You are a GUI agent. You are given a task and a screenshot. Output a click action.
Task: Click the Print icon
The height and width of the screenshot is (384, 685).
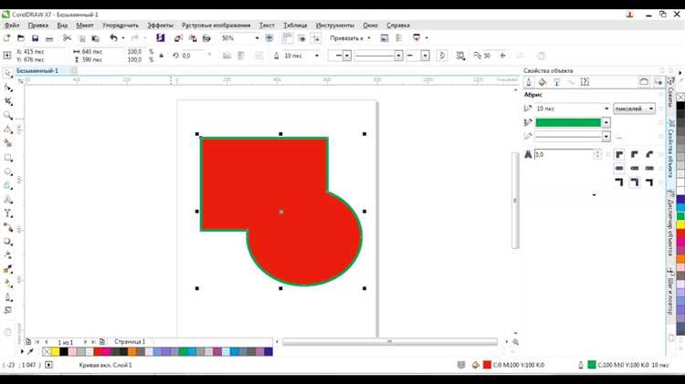click(49, 38)
